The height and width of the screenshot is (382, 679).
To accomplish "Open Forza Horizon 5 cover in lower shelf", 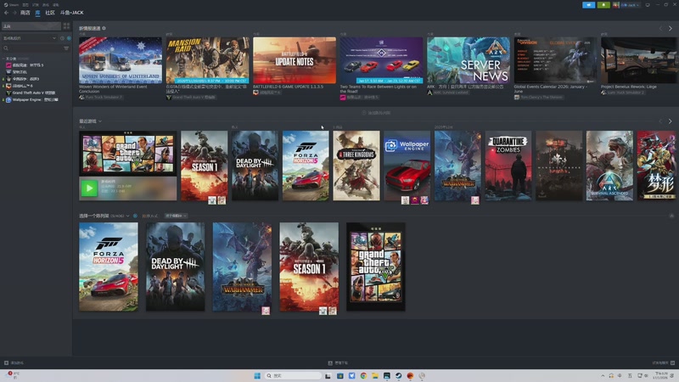I will [x=109, y=267].
